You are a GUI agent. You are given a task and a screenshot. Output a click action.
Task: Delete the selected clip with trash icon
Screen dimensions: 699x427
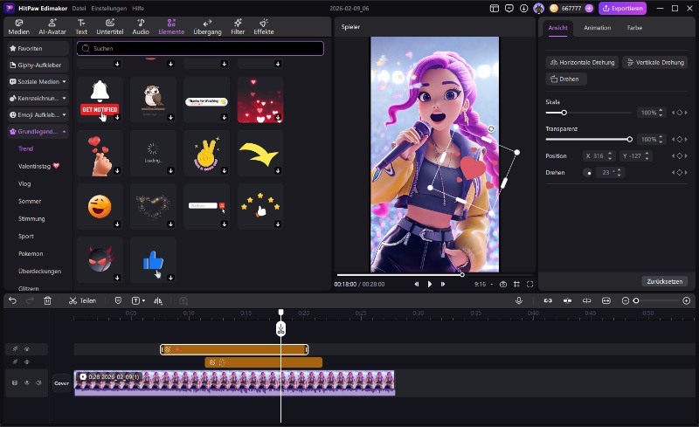(47, 300)
